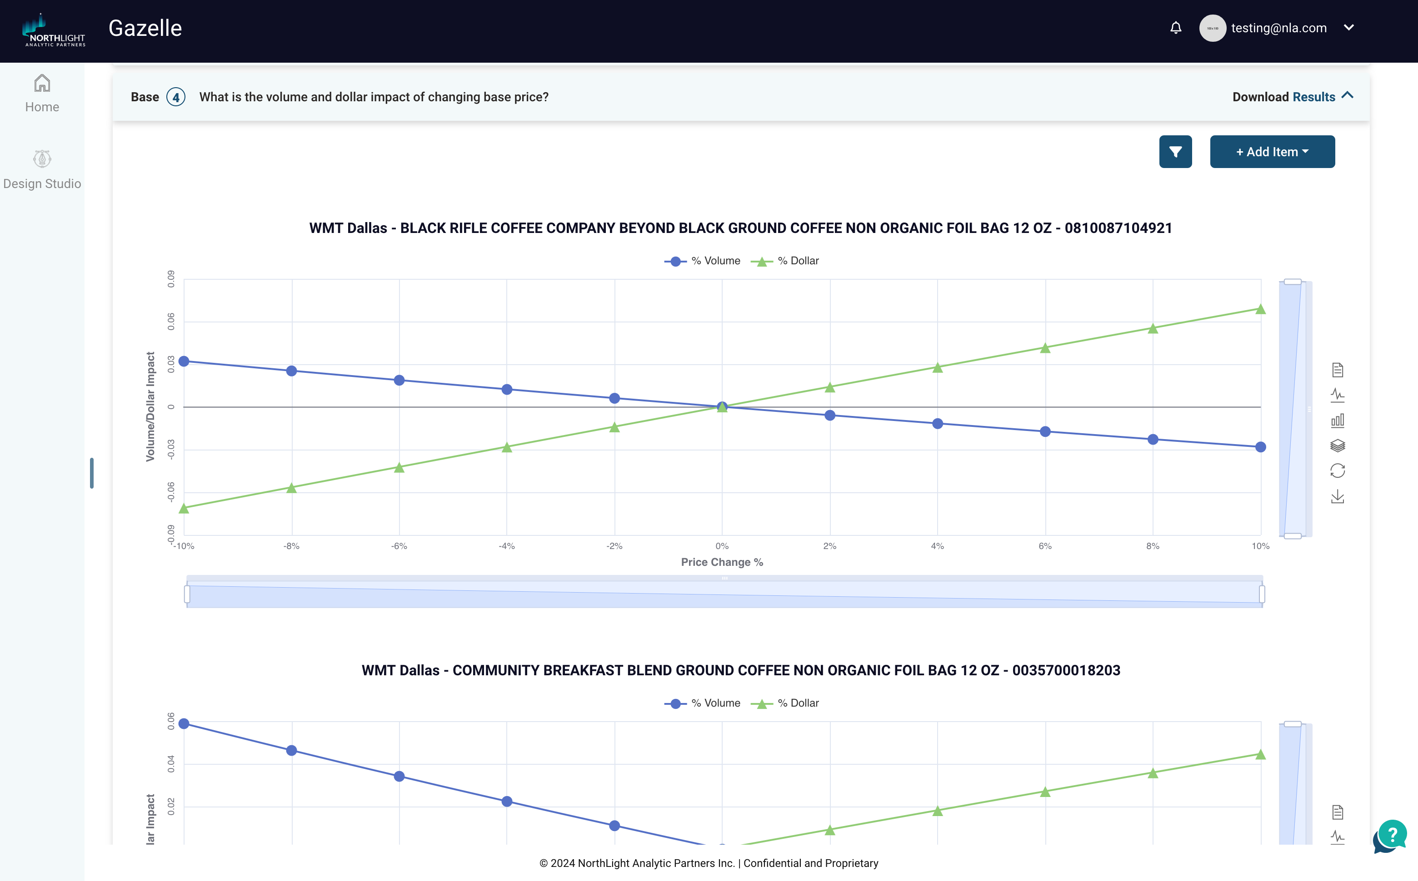
Task: Go to Home in sidebar
Action: click(x=42, y=93)
